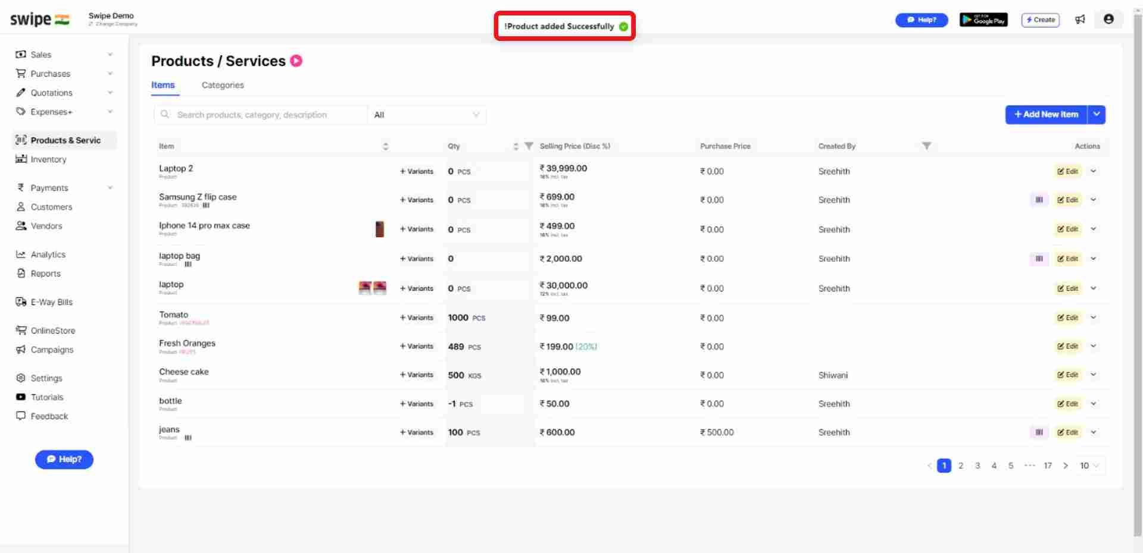This screenshot has height=553, width=1143.
Task: Click the Google Play badge
Action: pyautogui.click(x=983, y=20)
